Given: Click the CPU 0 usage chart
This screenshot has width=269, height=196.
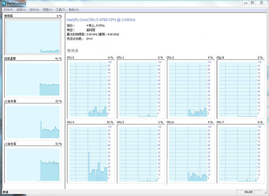Looking at the screenshot, I should pyautogui.click(x=90, y=88).
